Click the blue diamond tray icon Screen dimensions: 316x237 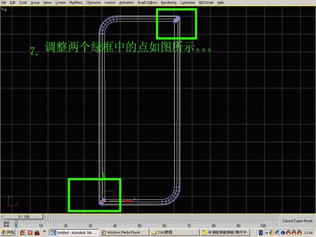click(283, 233)
